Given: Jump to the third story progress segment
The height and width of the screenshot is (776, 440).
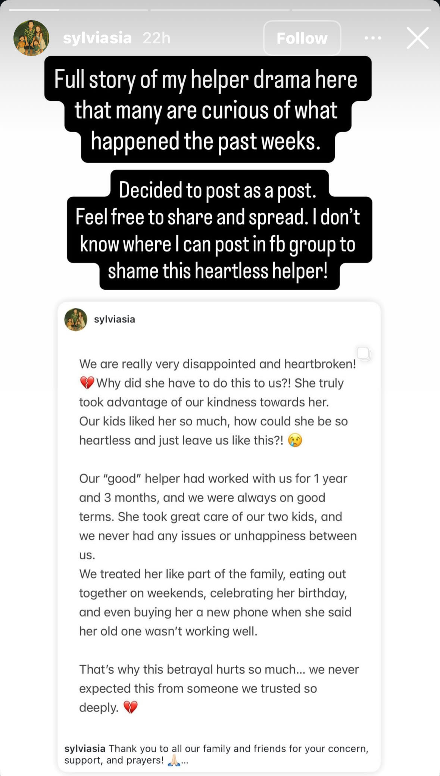Looking at the screenshot, I should [361, 10].
